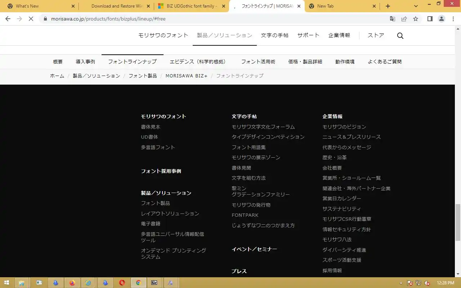This screenshot has height=288, width=461.
Task: Select the 導入事例 sub-navigation tab
Action: 85,62
